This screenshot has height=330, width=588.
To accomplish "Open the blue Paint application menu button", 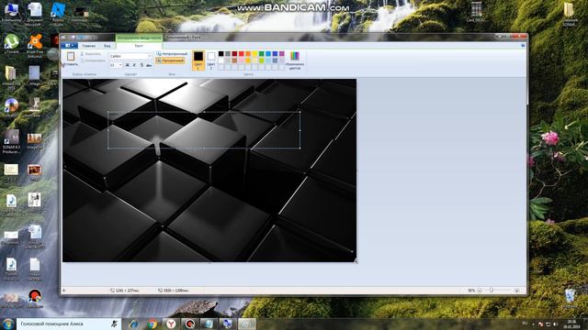I will [69, 46].
